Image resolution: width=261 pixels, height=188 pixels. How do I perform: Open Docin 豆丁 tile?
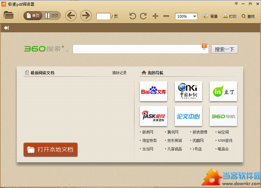point(224,91)
